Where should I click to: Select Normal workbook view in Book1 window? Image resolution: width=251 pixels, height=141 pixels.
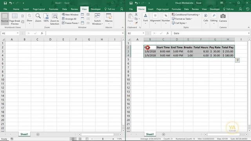click(x=5, y=19)
